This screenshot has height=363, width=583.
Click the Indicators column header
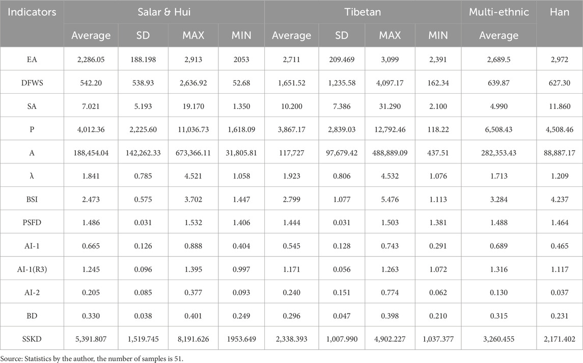click(32, 12)
